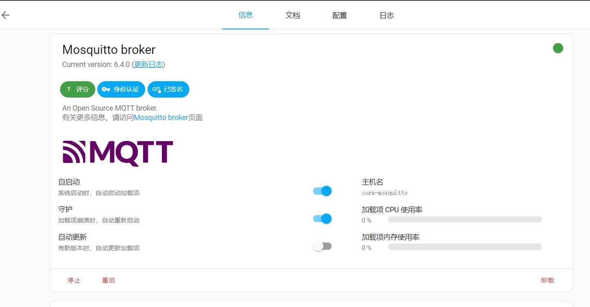
Task: Click the back arrow icon
Action: [5, 16]
